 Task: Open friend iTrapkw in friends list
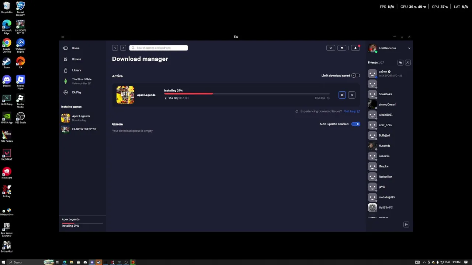(x=389, y=166)
